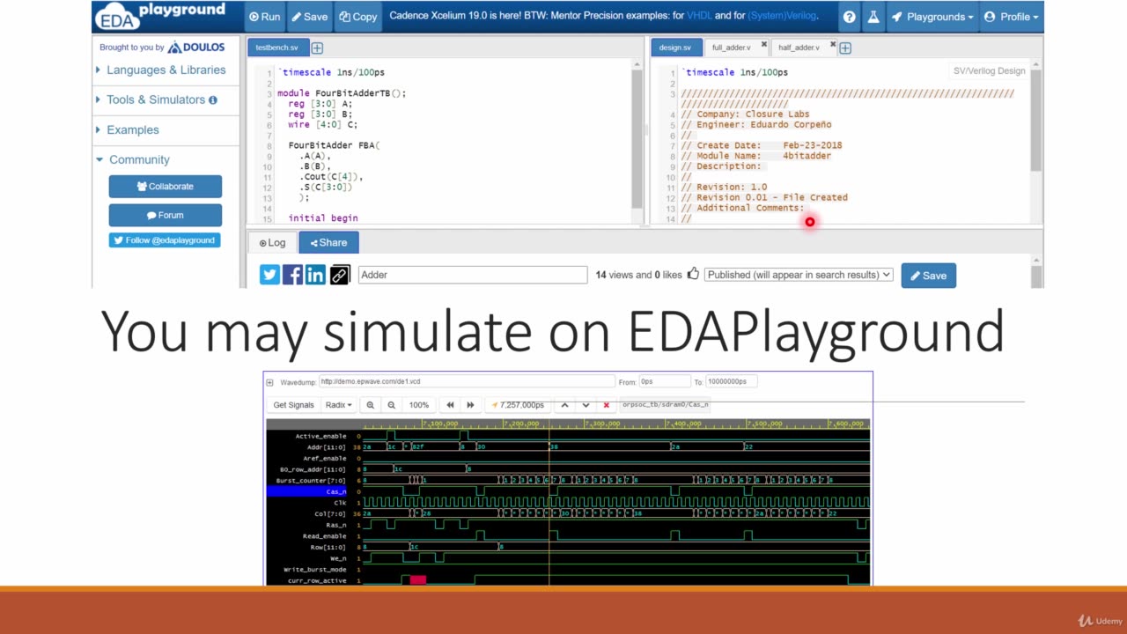Click the EDA Playground logo

[159, 16]
